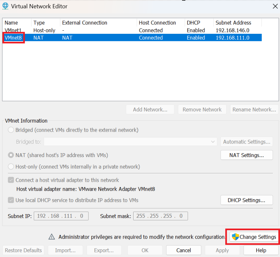Select the NAT radio button

click(x=11, y=155)
